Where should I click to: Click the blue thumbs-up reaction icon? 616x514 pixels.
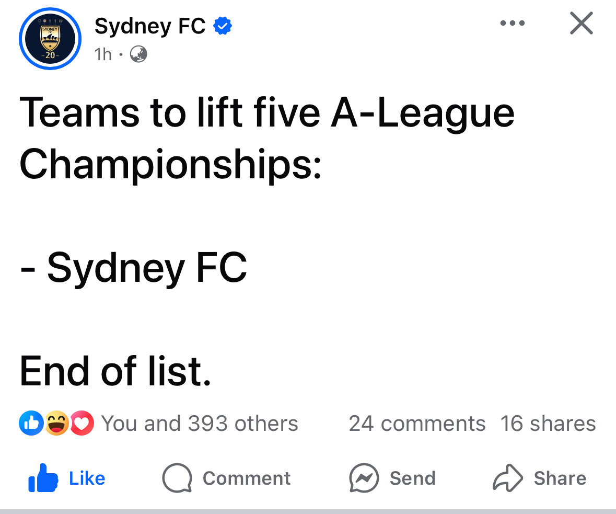coord(31,423)
